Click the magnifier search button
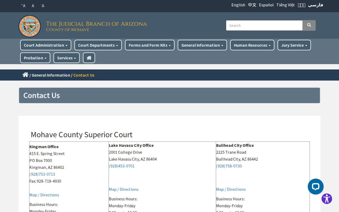 tap(309, 25)
